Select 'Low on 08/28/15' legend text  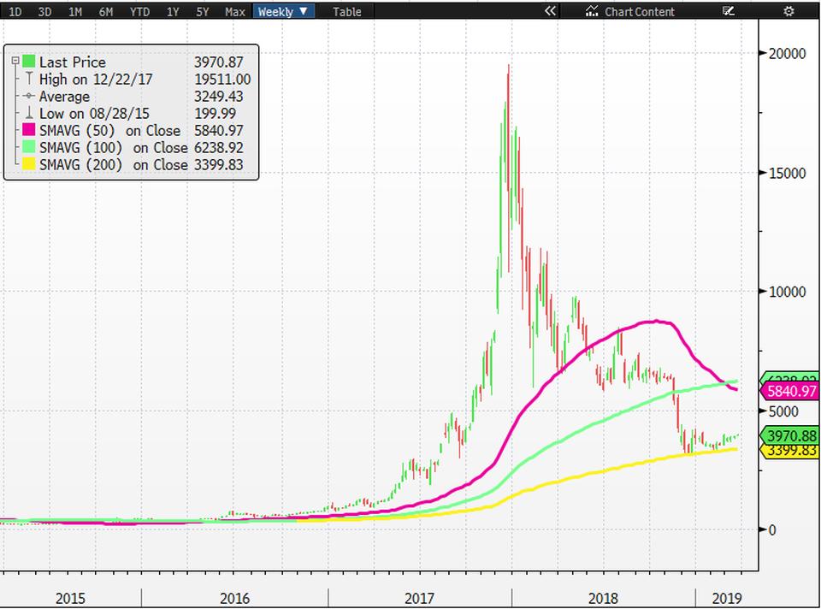[x=94, y=113]
